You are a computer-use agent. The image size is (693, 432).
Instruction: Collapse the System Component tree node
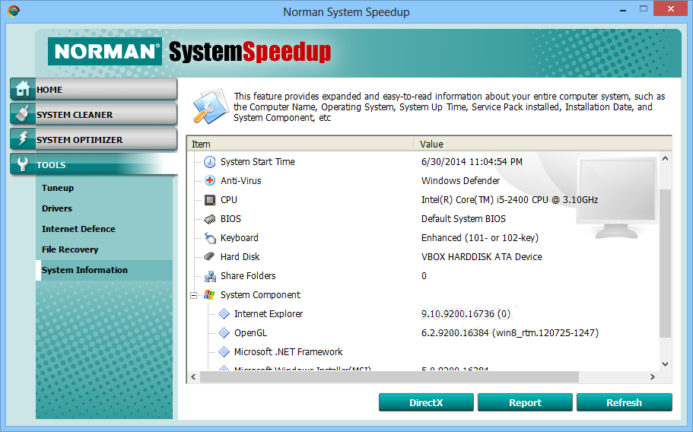click(x=193, y=295)
